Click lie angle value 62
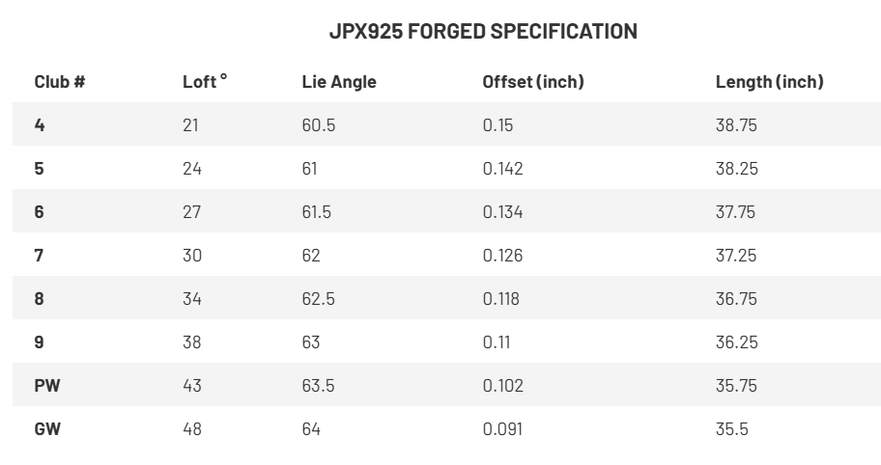 point(311,256)
